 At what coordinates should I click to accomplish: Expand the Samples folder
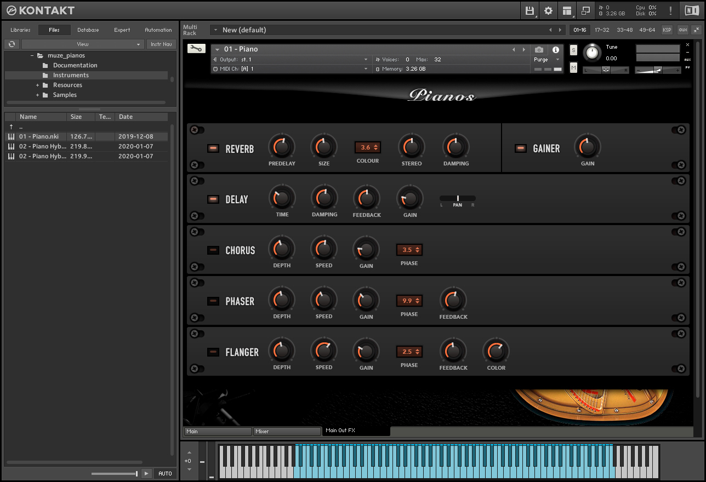click(x=38, y=95)
